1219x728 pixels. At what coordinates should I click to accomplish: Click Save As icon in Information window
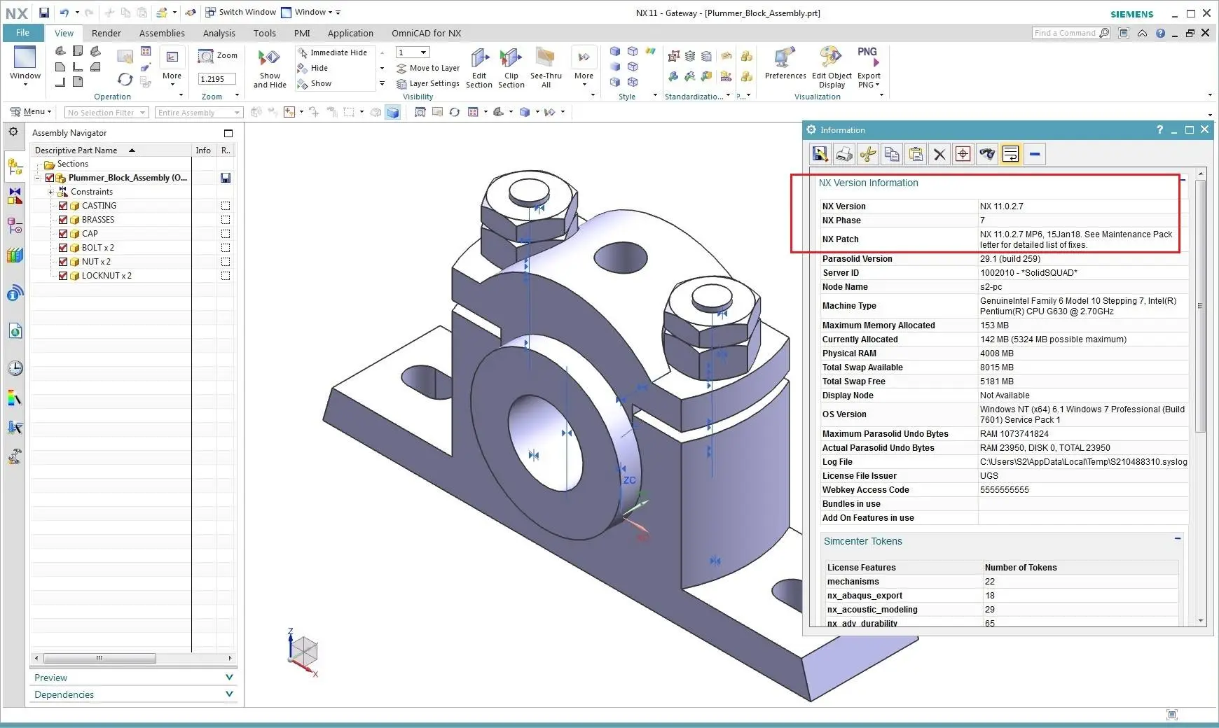coord(820,154)
